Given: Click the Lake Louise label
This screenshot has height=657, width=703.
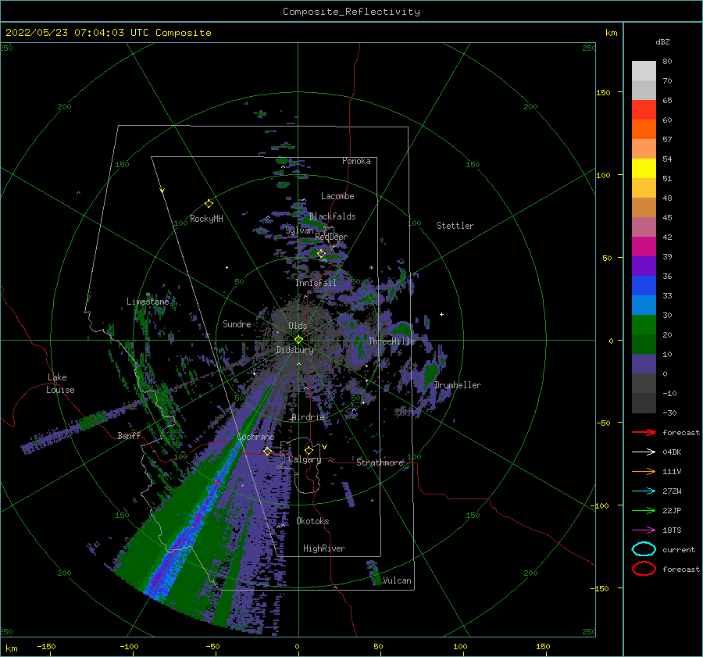Looking at the screenshot, I should pyautogui.click(x=60, y=384).
